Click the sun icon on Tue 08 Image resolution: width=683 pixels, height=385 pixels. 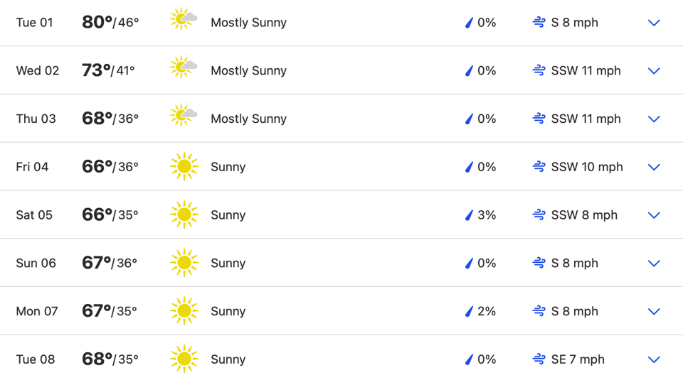coord(184,359)
